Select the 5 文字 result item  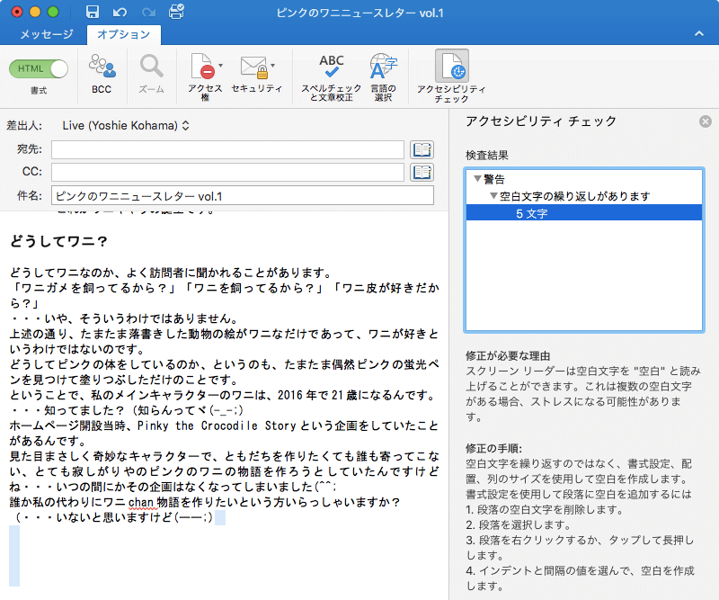531,213
